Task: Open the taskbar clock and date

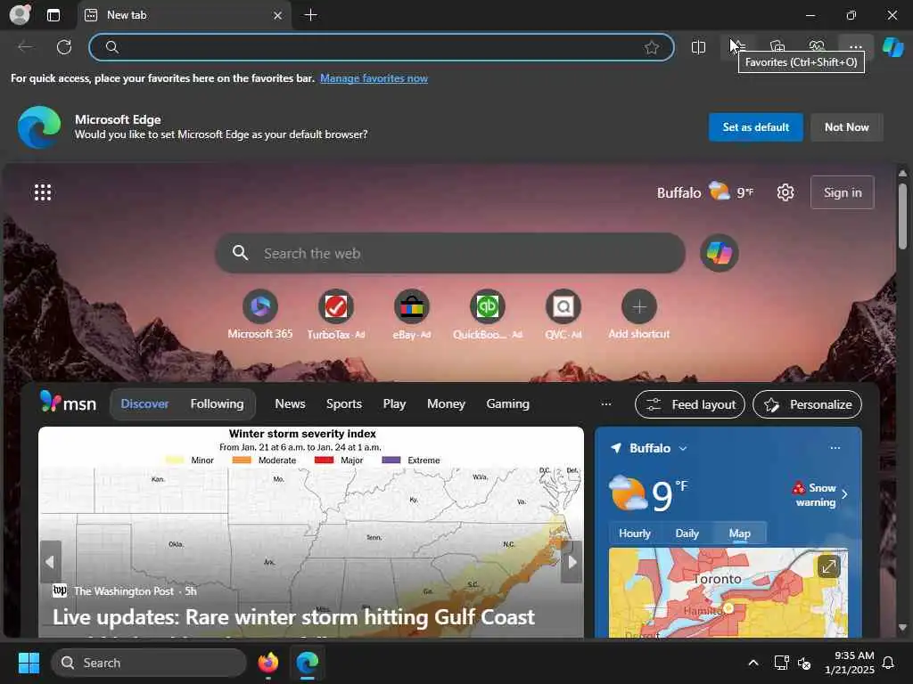Action: (x=850, y=663)
